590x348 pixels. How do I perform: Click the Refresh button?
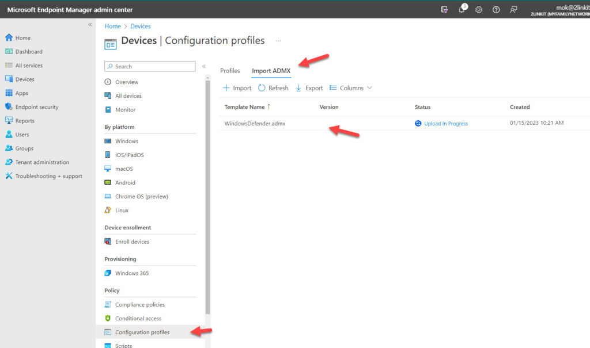[x=273, y=88]
